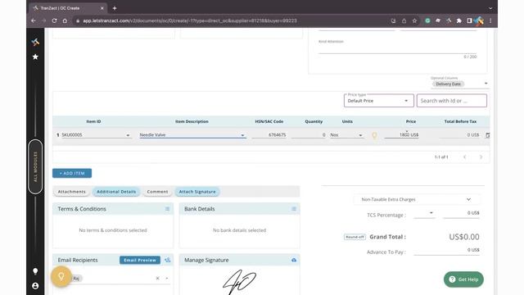Toggle the Comment section chip
This screenshot has width=524, height=295.
[157, 192]
